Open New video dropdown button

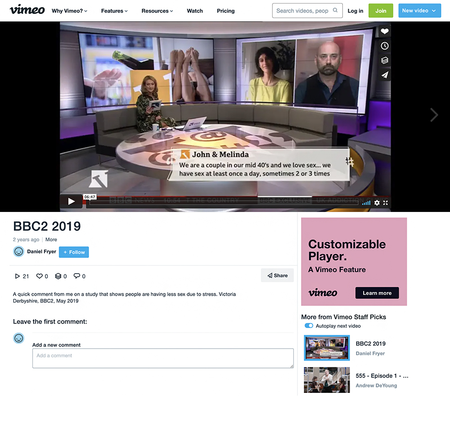pyautogui.click(x=419, y=11)
